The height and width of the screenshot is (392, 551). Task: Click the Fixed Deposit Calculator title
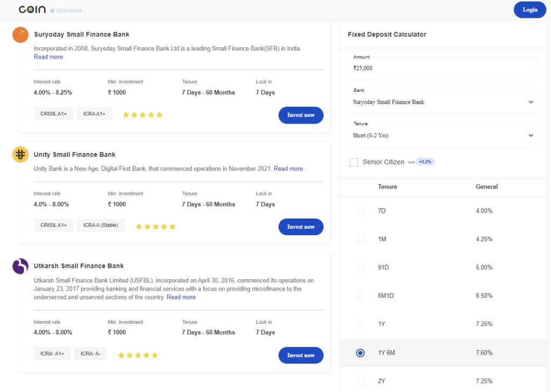pos(387,34)
